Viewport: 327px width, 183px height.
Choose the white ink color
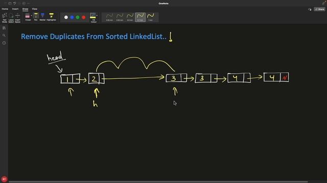(x=66, y=17)
